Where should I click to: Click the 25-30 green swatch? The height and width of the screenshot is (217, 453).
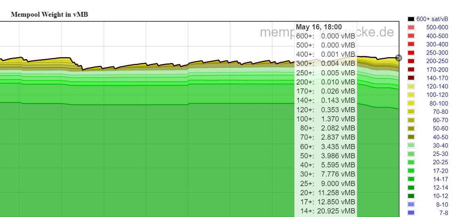[411, 154]
